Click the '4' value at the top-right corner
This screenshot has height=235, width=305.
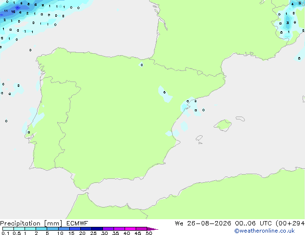click(x=292, y=4)
